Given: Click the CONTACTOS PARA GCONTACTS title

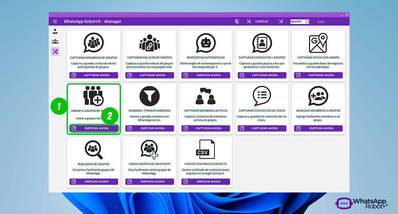Looking at the screenshot, I should coord(206,164).
